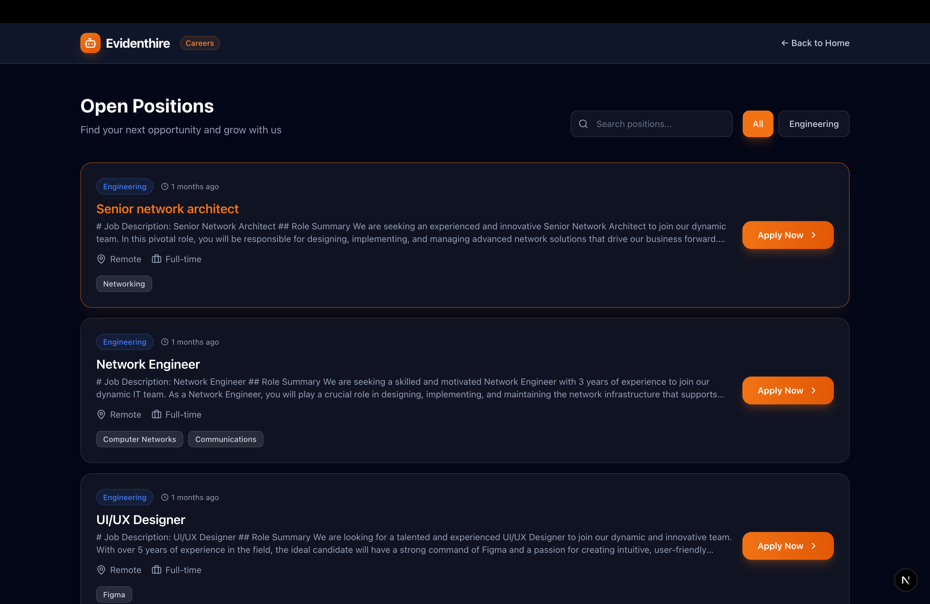Click the Back to Home arrow link
This screenshot has height=604, width=930.
tap(815, 43)
